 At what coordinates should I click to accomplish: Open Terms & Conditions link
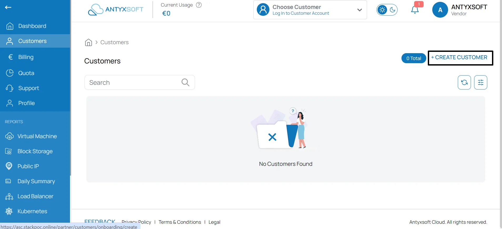tap(180, 222)
